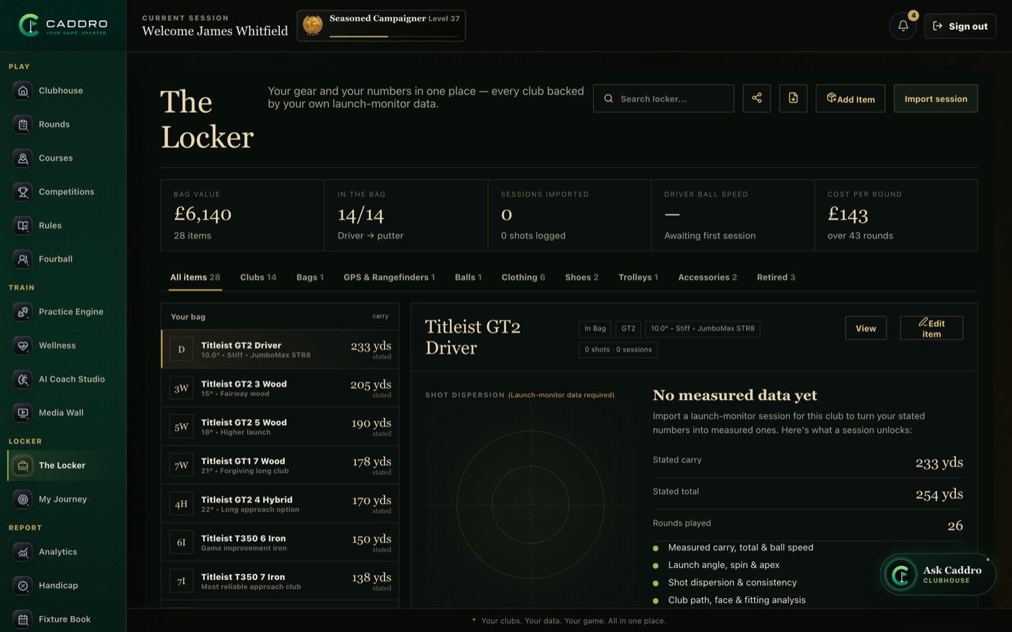Switch to the GPS & Rangefinders tab
Image resolution: width=1012 pixels, height=632 pixels.
(389, 277)
